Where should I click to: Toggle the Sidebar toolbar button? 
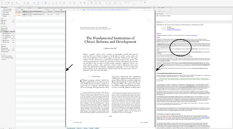coord(2,3)
